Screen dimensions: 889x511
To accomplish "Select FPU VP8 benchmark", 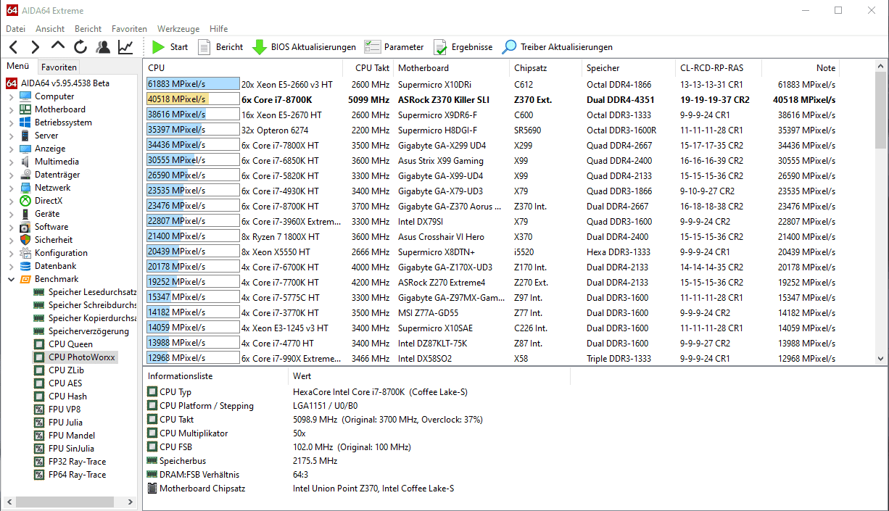I will [57, 410].
